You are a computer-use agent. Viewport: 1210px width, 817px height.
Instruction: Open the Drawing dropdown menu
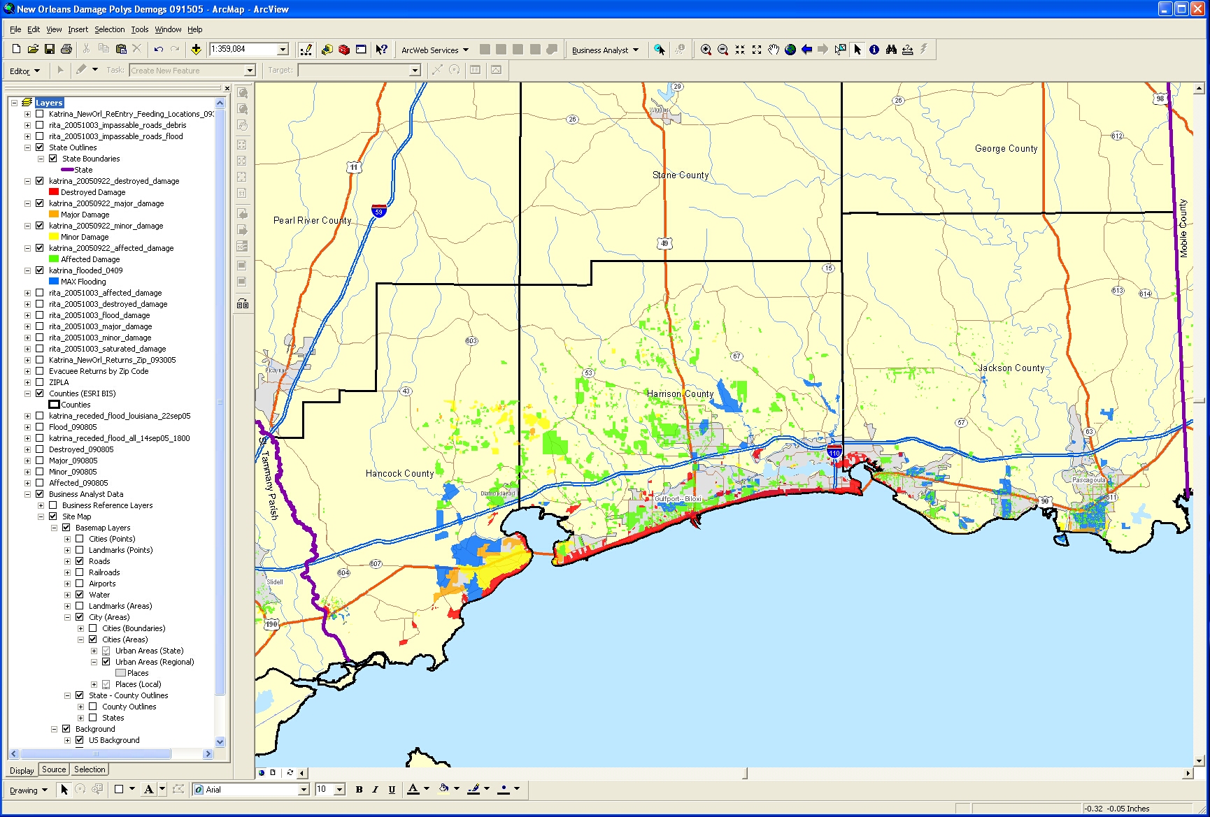tap(29, 790)
